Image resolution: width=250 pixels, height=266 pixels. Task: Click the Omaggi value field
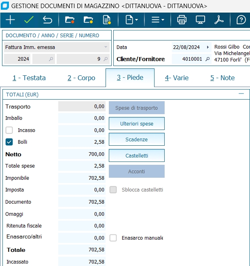[82, 214]
